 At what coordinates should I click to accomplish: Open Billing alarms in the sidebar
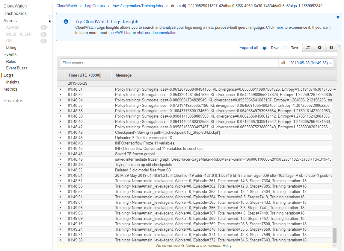coord(11,48)
